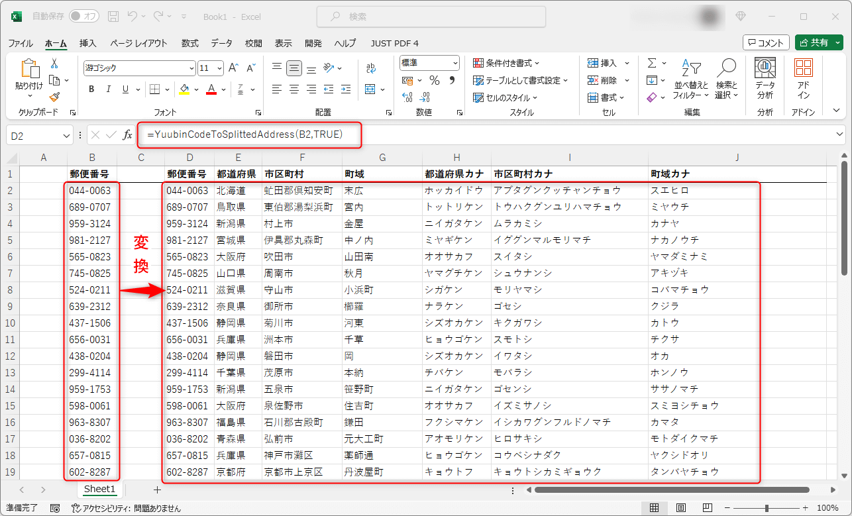Click the Borders icon
Viewport: 852px width, 516px height.
(x=154, y=89)
